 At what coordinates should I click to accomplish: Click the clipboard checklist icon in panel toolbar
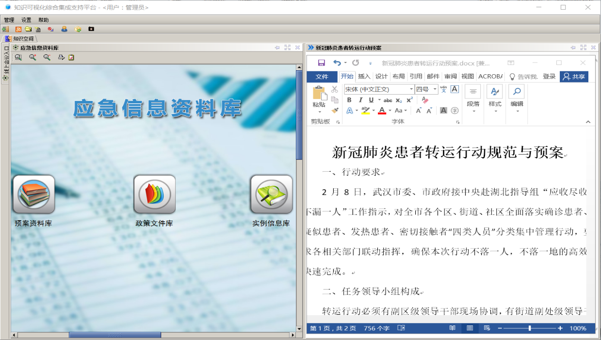click(x=71, y=57)
